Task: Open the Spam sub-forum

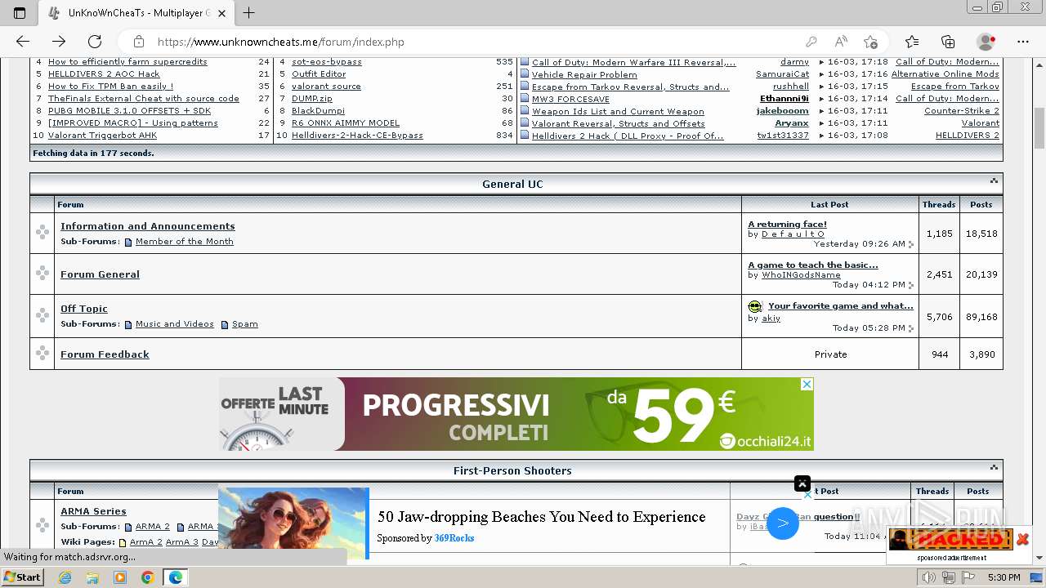Action: (245, 324)
